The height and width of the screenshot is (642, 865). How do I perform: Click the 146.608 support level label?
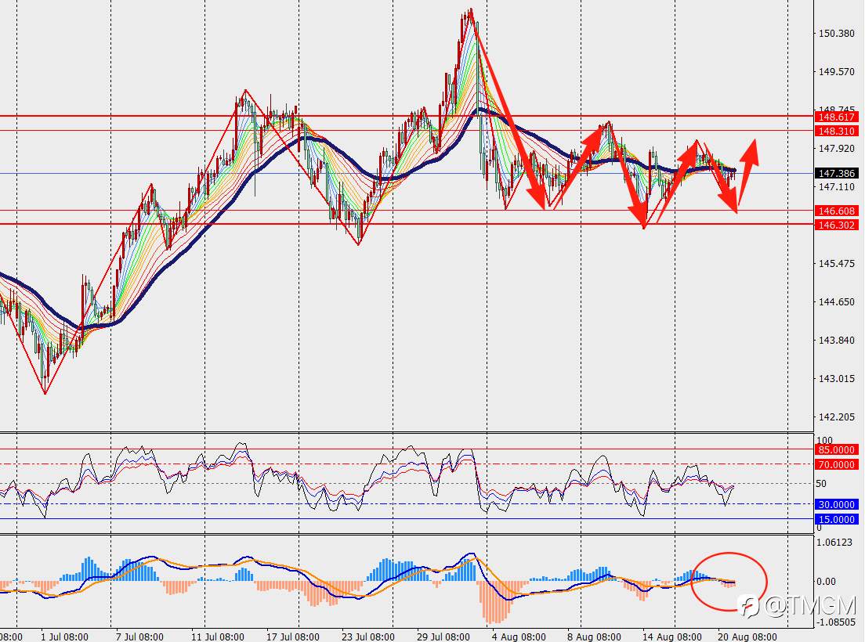836,211
